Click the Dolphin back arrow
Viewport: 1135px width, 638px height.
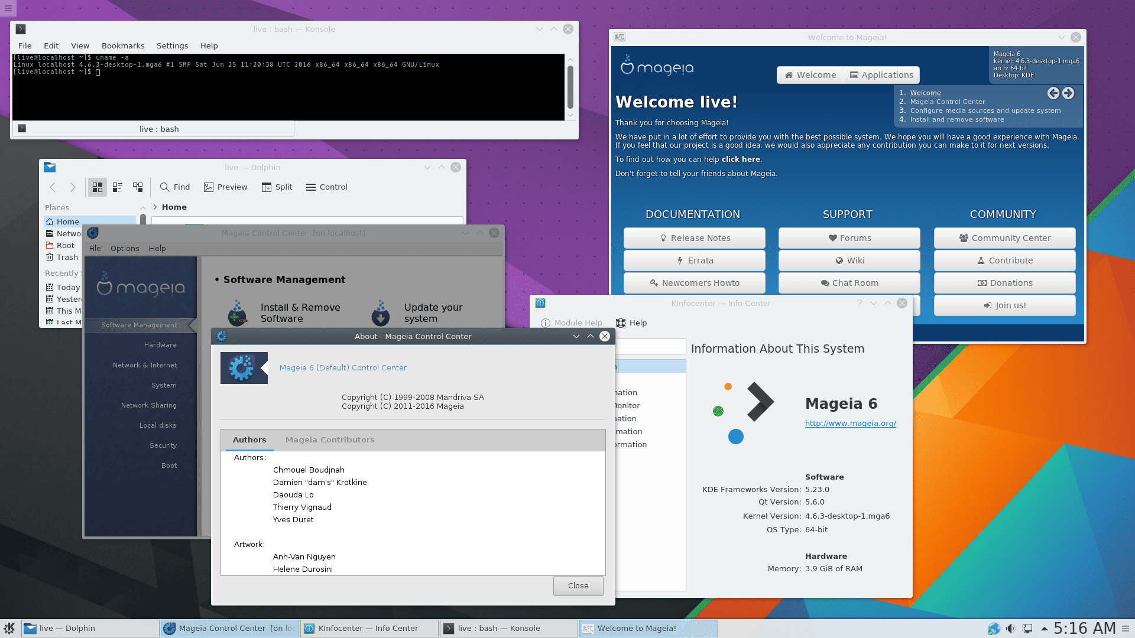(53, 187)
